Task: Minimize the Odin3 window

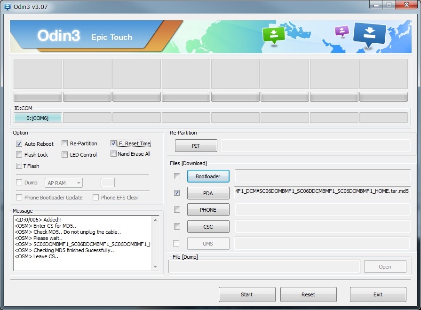Action: pyautogui.click(x=376, y=5)
